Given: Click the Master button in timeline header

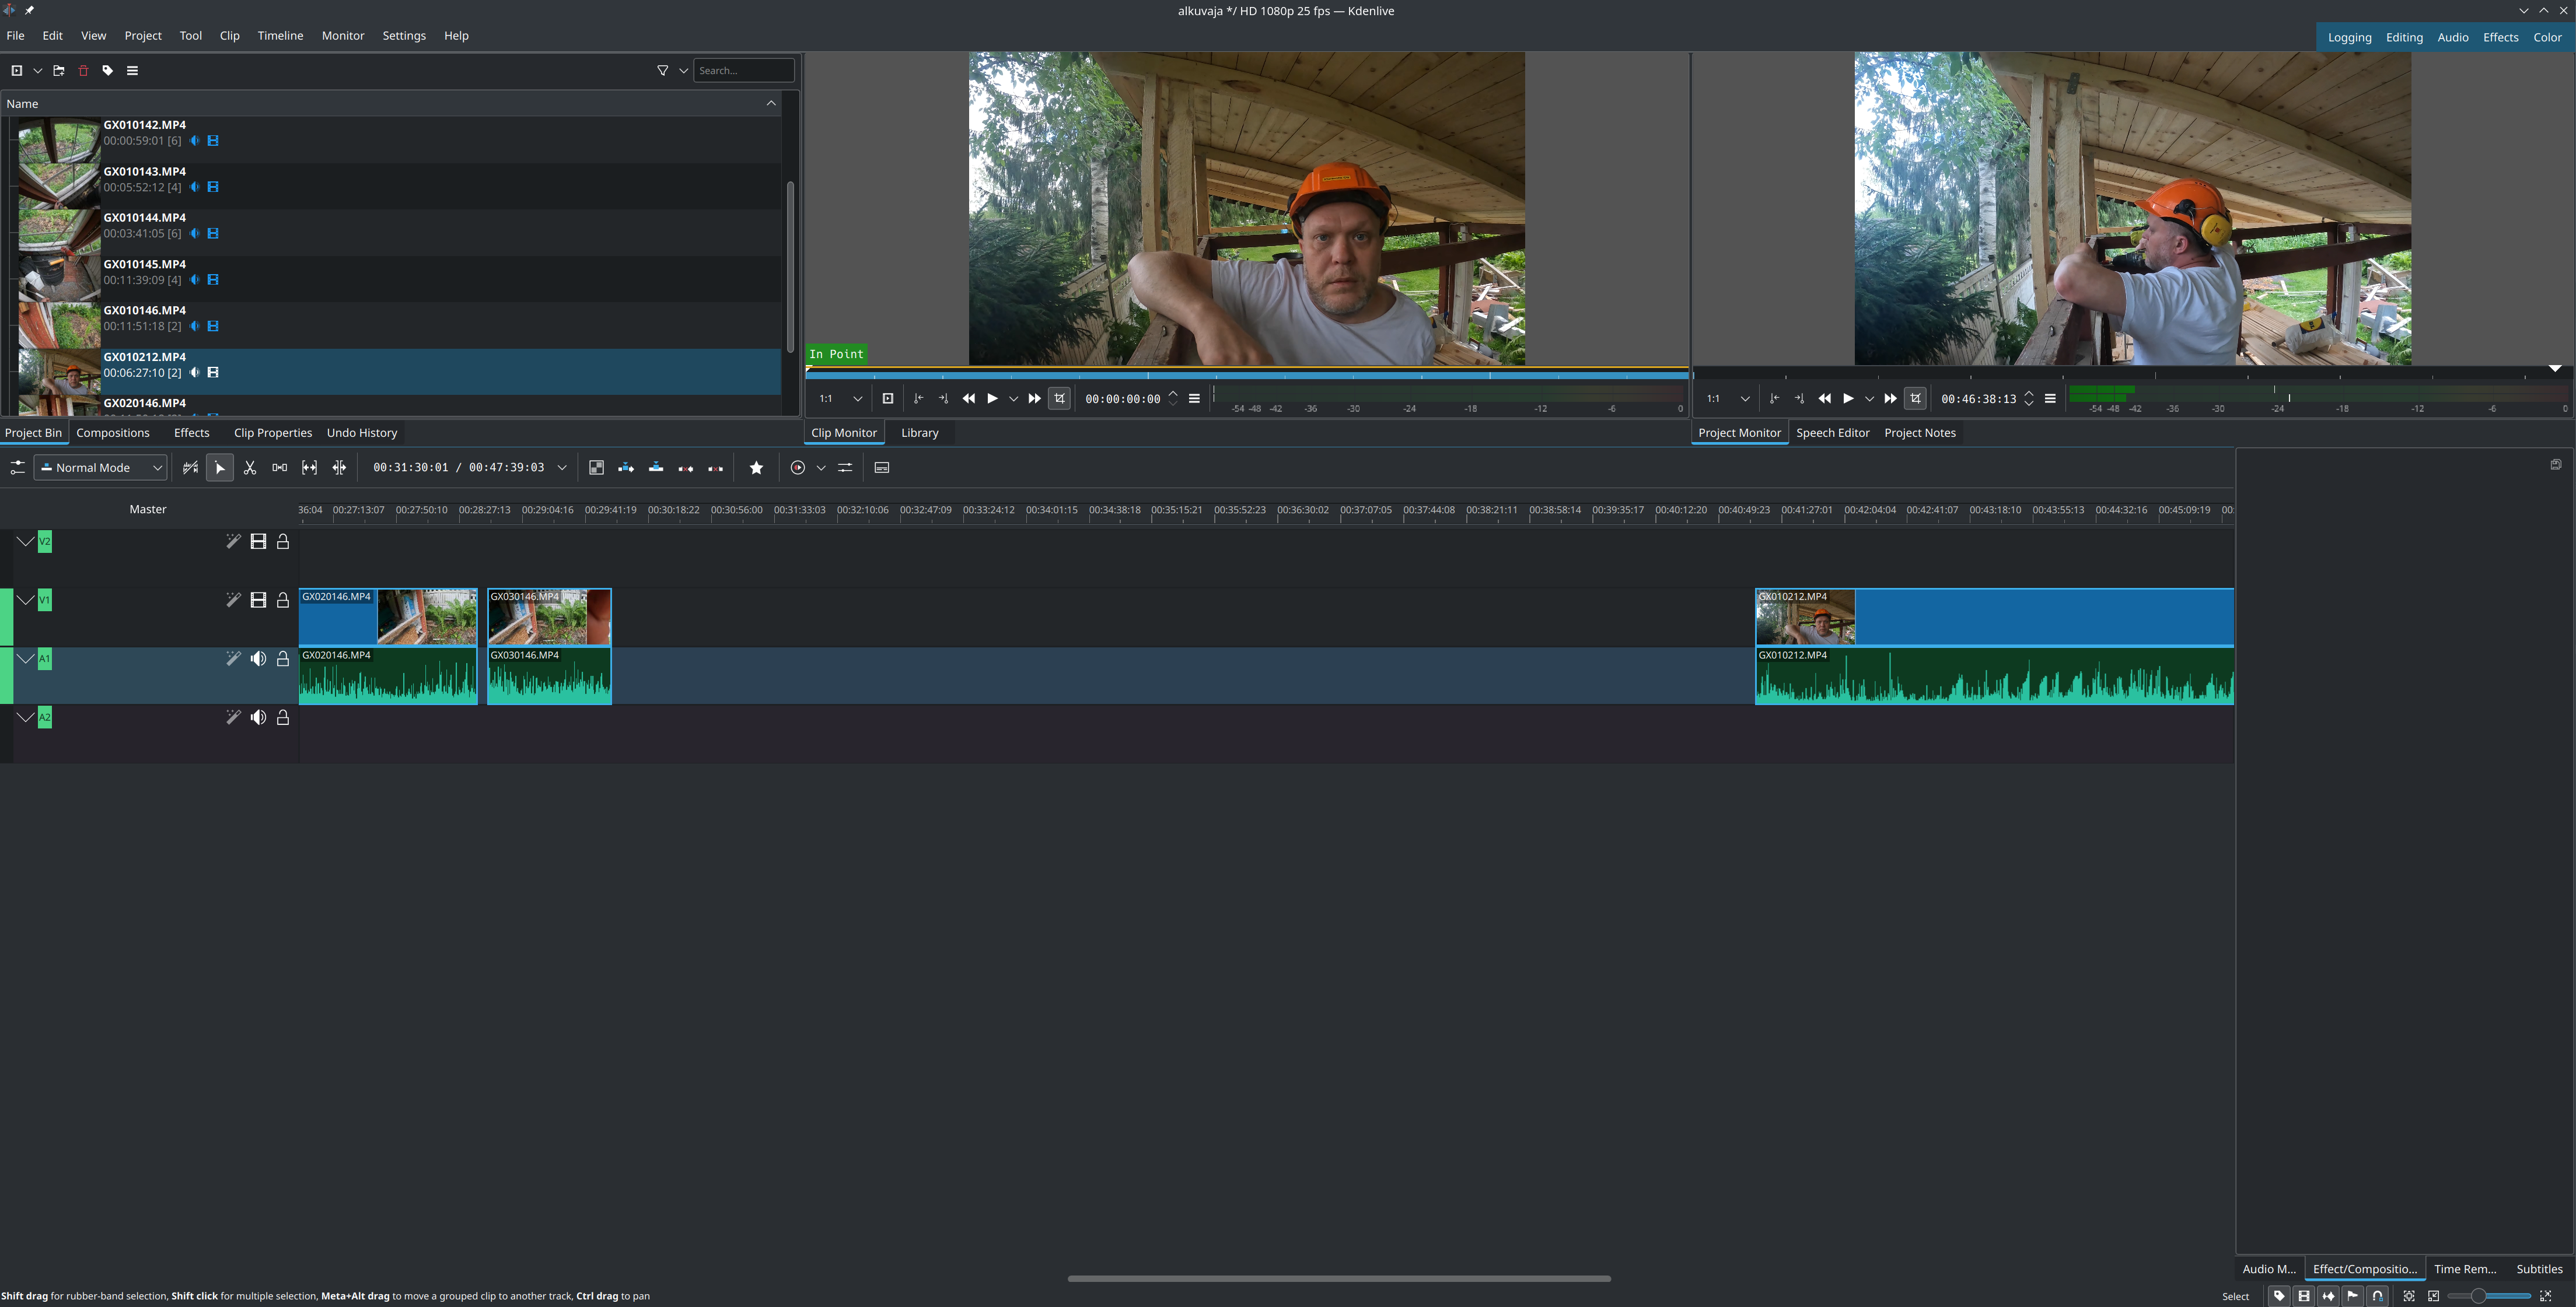Looking at the screenshot, I should point(148,510).
